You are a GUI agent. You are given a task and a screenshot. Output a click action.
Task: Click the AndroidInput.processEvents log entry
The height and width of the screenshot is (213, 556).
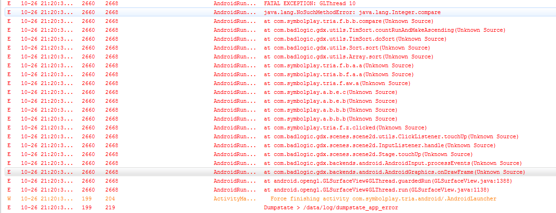[x=392, y=163]
